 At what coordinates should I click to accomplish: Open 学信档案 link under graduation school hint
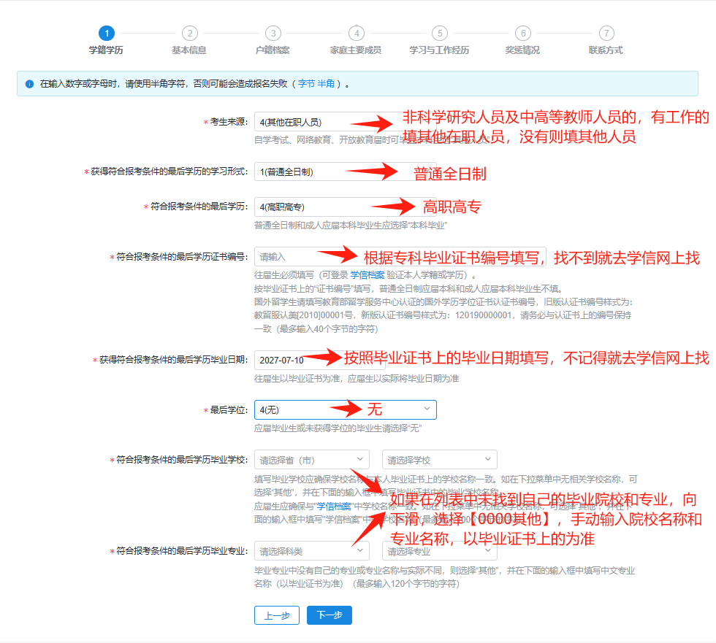point(335,507)
